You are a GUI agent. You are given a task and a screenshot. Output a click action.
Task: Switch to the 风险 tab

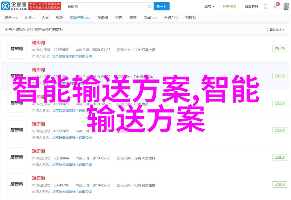[x=59, y=18]
